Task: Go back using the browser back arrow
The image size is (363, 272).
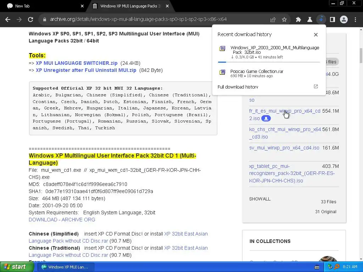Action: (8, 19)
